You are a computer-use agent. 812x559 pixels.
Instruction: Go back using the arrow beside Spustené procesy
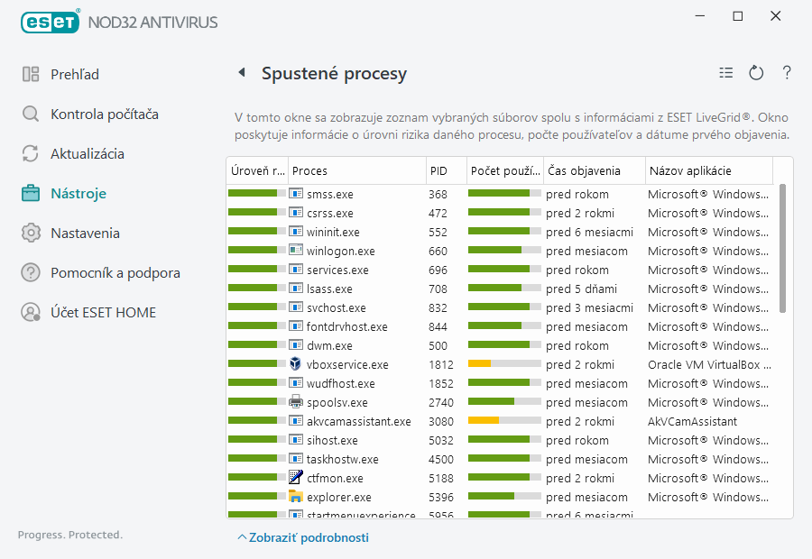pyautogui.click(x=242, y=73)
